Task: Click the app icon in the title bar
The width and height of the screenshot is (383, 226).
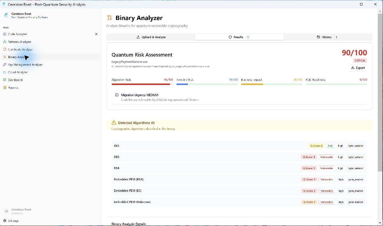Action: (4, 4)
